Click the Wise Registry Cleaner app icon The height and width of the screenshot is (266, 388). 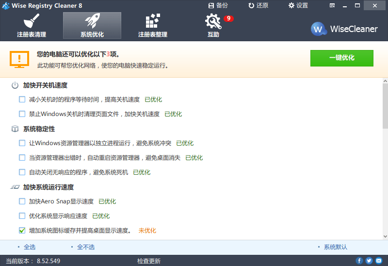(x=6, y=5)
